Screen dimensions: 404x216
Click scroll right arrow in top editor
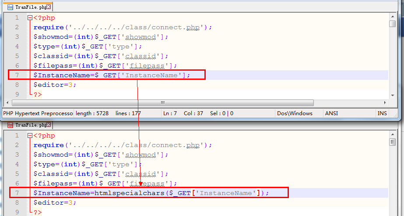(x=385, y=103)
